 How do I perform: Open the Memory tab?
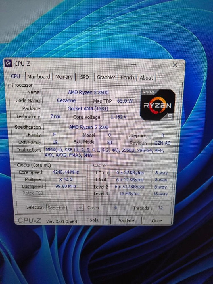coord(64,77)
